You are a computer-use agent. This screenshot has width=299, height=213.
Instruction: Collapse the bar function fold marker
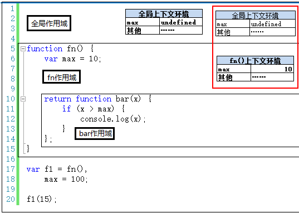click(23, 99)
